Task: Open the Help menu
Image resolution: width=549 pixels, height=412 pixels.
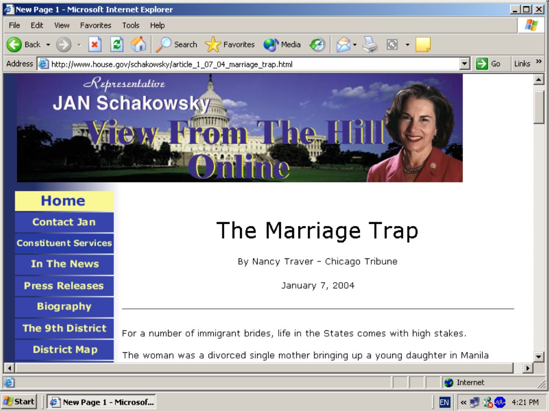Action: (157, 25)
